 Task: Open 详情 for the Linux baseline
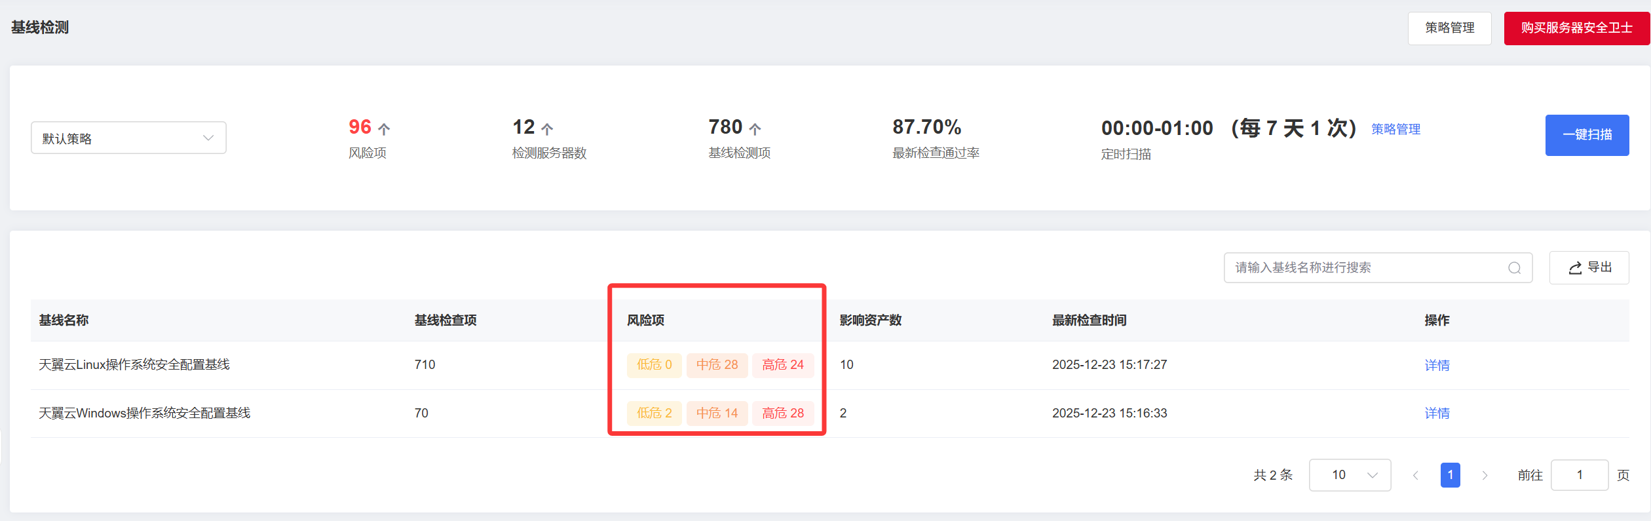pyautogui.click(x=1437, y=365)
